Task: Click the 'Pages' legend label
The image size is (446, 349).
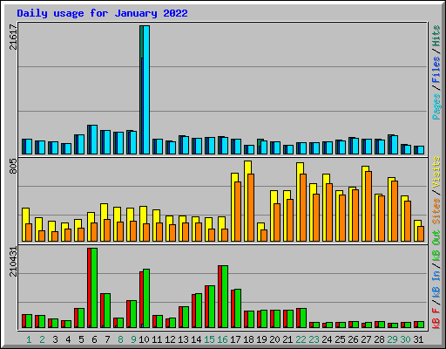Action: point(436,106)
